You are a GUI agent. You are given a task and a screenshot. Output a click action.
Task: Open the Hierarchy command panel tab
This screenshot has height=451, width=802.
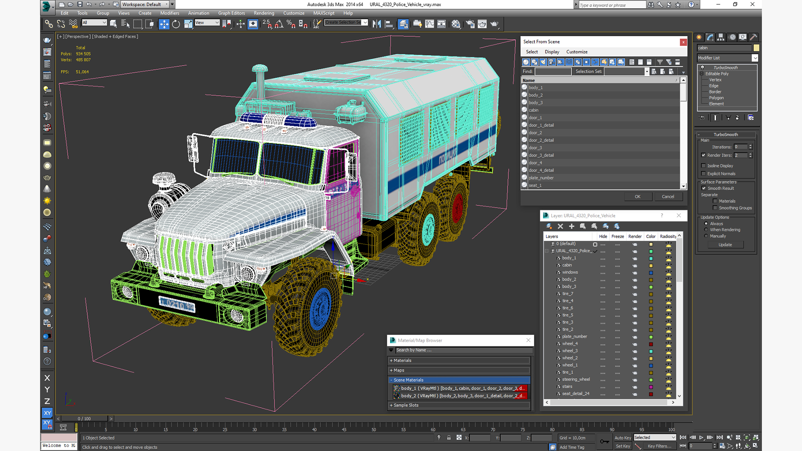tap(721, 37)
